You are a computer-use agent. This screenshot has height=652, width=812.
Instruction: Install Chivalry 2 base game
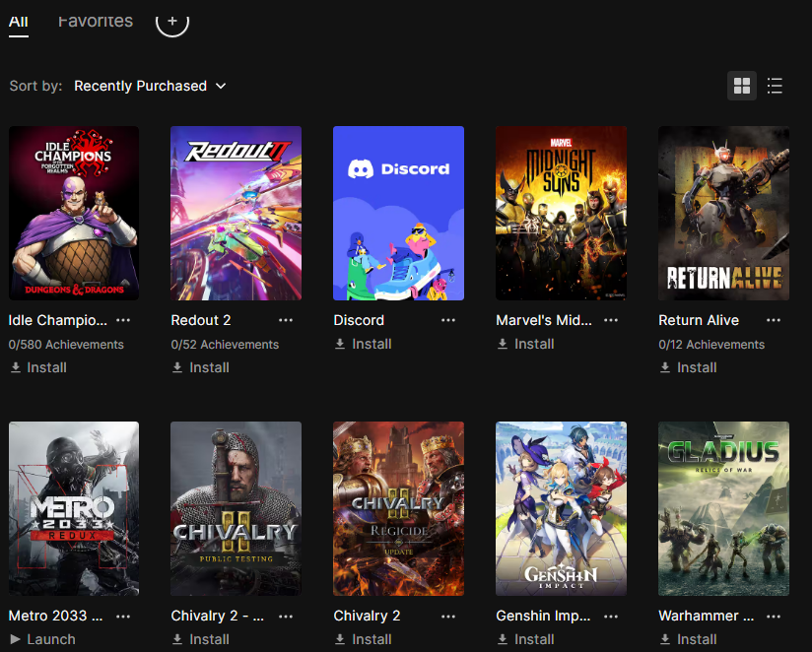click(364, 639)
